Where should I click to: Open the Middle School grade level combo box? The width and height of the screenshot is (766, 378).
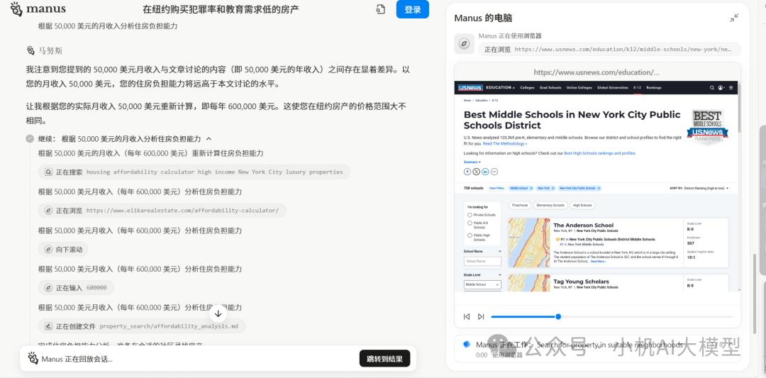point(482,284)
